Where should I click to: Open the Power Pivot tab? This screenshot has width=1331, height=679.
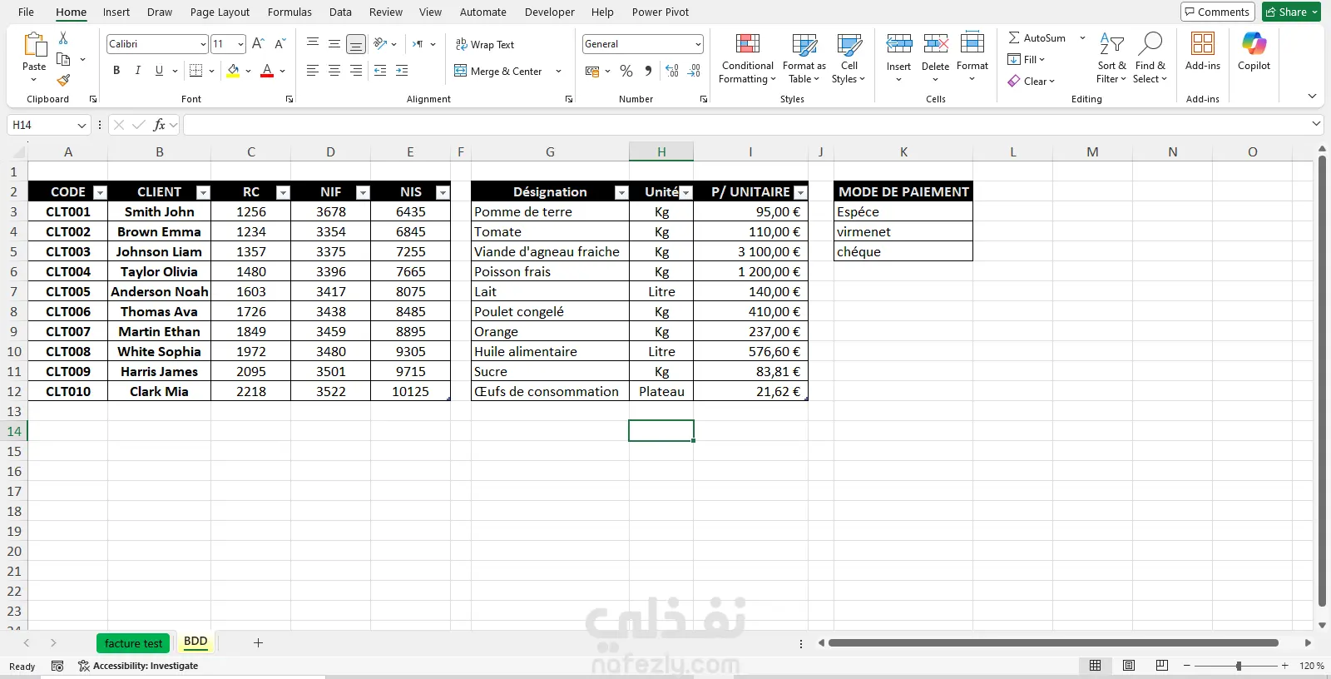[x=661, y=12]
